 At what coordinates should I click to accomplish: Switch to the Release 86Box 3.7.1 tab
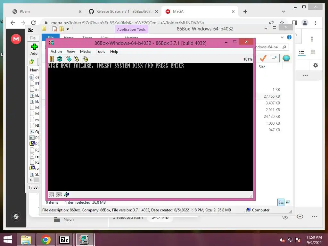click(123, 12)
